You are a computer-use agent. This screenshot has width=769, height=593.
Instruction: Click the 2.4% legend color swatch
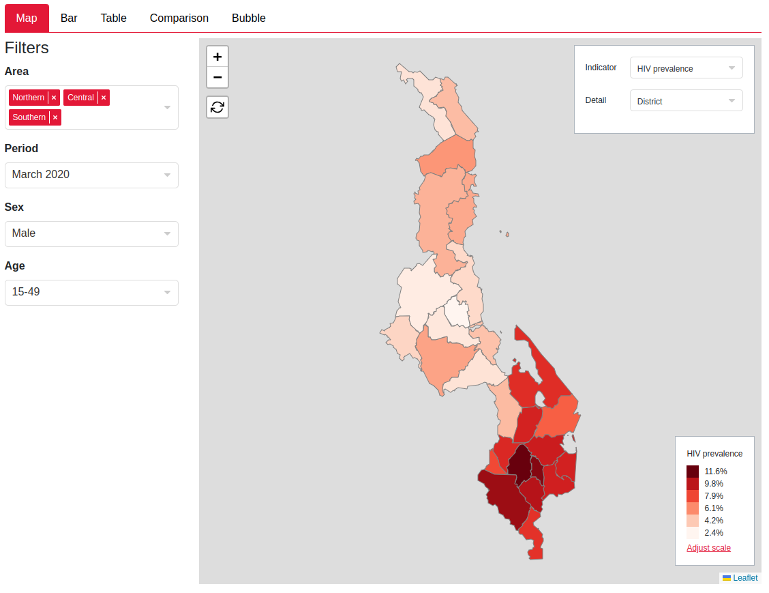693,533
